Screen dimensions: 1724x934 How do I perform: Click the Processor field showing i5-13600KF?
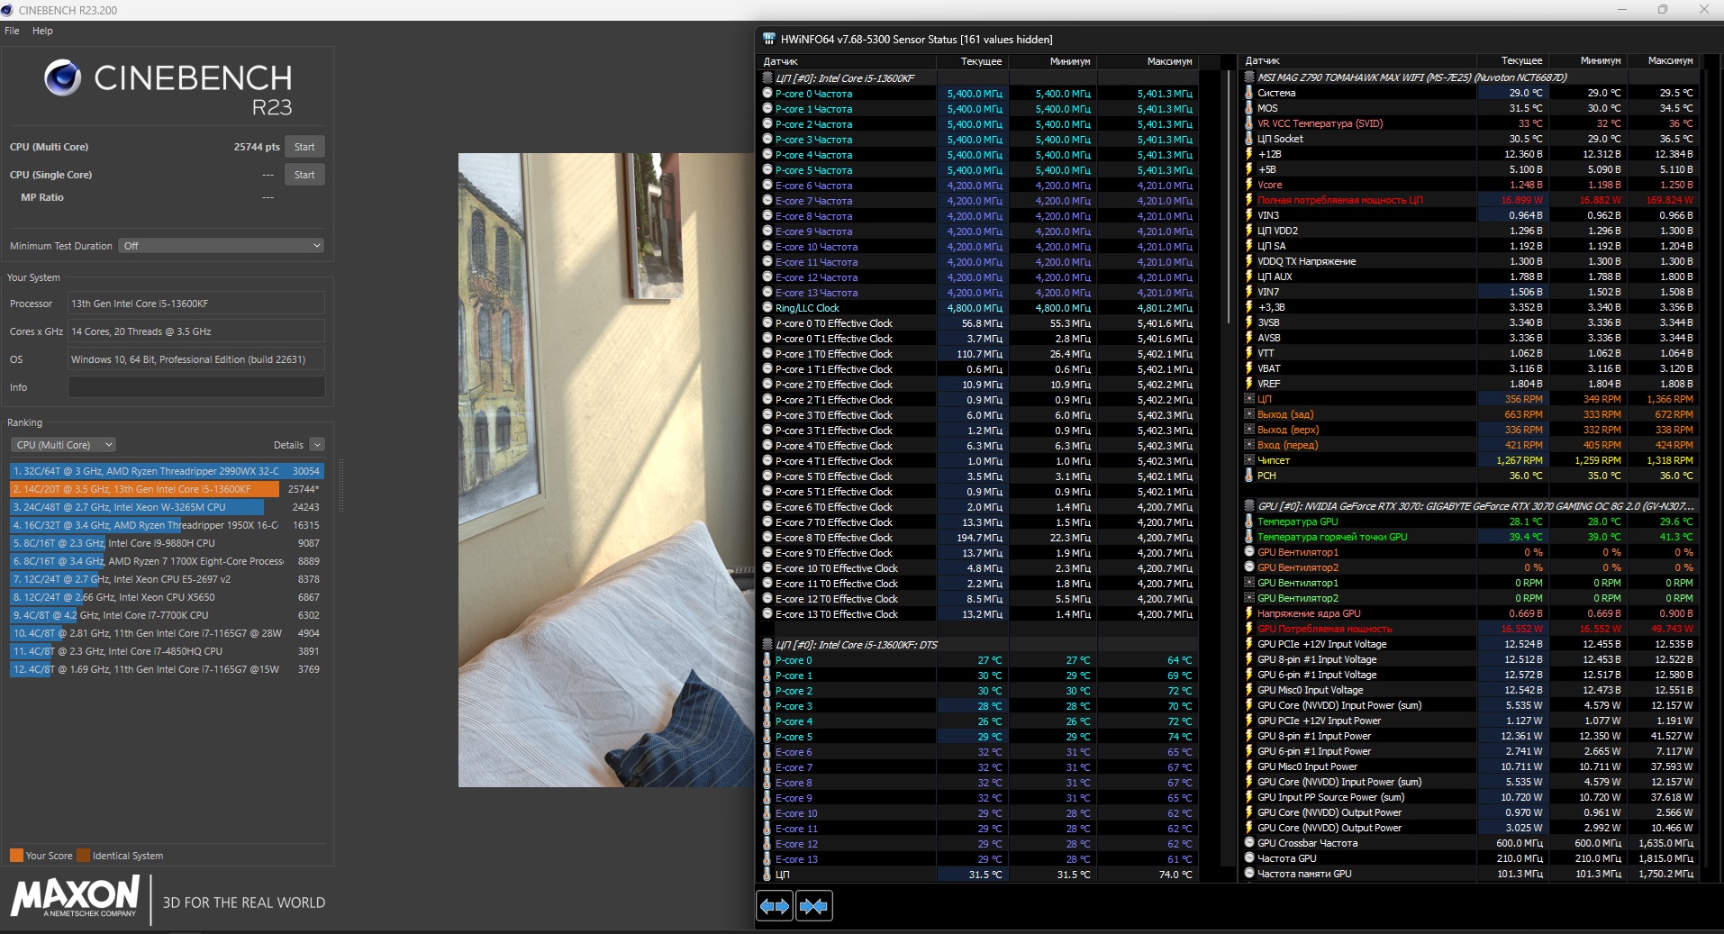pyautogui.click(x=196, y=304)
